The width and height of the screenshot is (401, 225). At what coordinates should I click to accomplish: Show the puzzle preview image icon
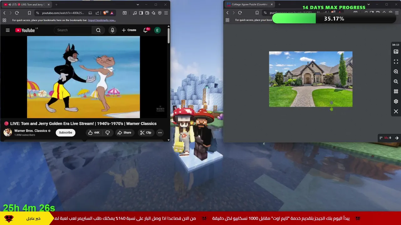[396, 52]
